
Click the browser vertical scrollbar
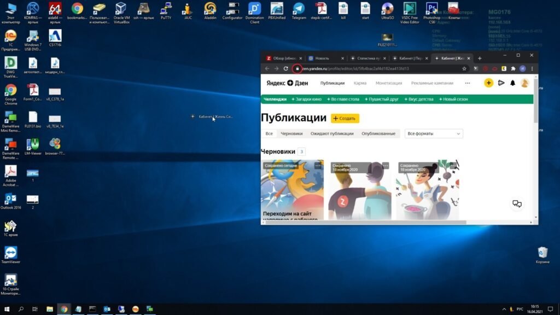tap(536, 100)
